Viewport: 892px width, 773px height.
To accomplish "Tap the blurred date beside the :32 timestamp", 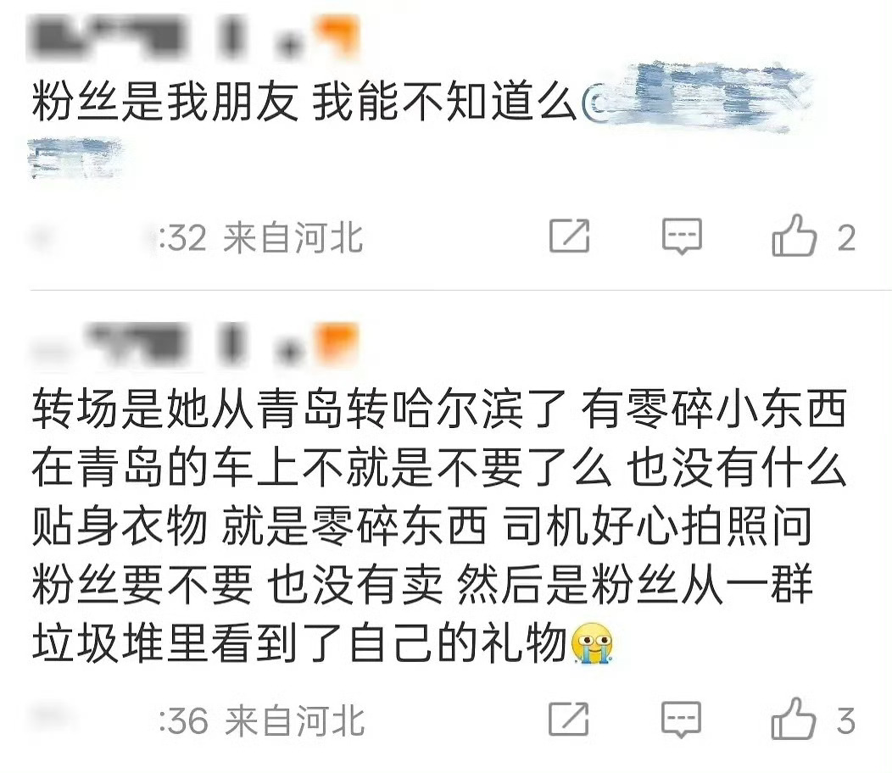I will [x=91, y=238].
